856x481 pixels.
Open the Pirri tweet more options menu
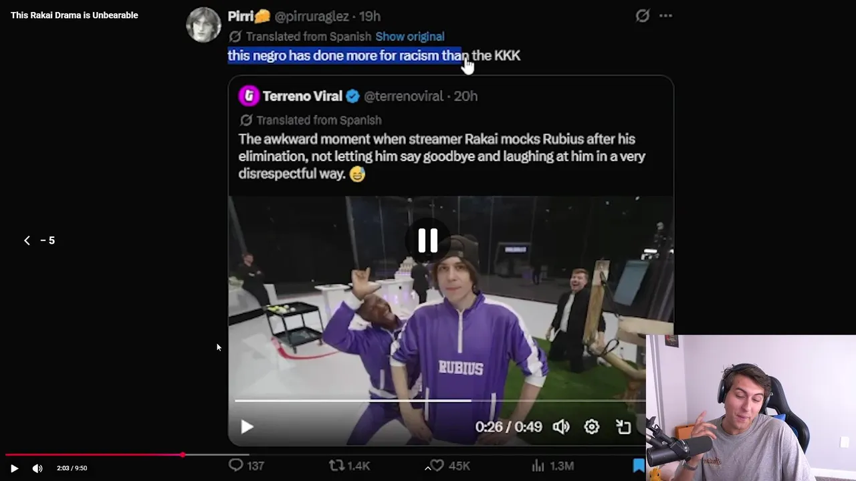(x=665, y=16)
